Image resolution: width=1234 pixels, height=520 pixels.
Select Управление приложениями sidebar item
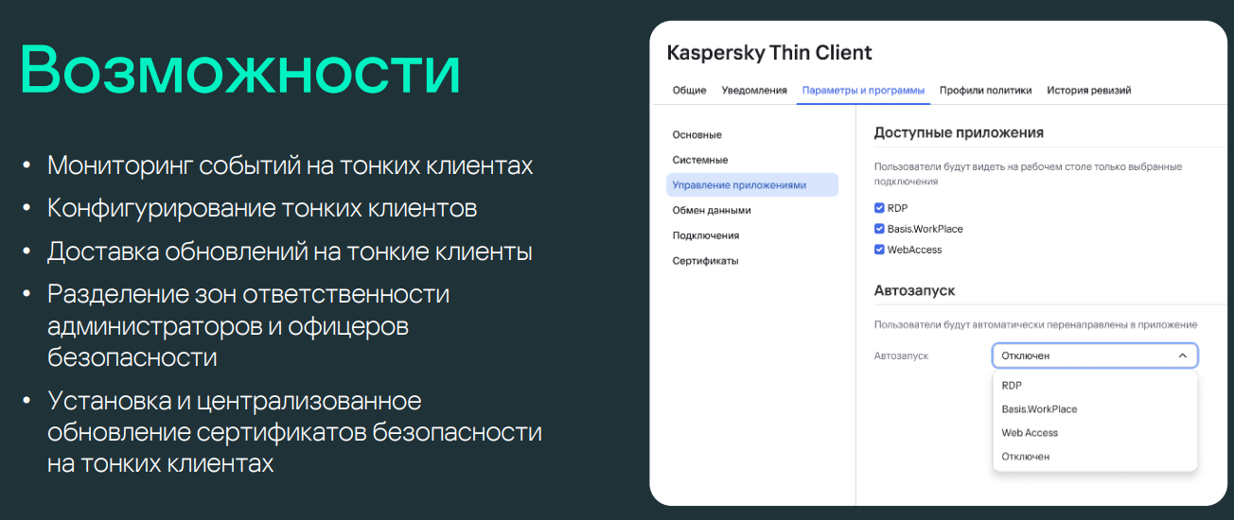[752, 184]
